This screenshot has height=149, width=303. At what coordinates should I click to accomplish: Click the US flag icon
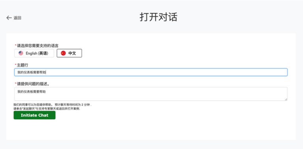[21, 53]
